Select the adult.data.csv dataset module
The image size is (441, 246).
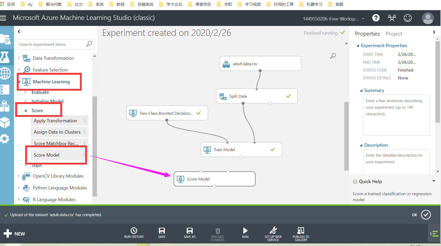click(260, 64)
